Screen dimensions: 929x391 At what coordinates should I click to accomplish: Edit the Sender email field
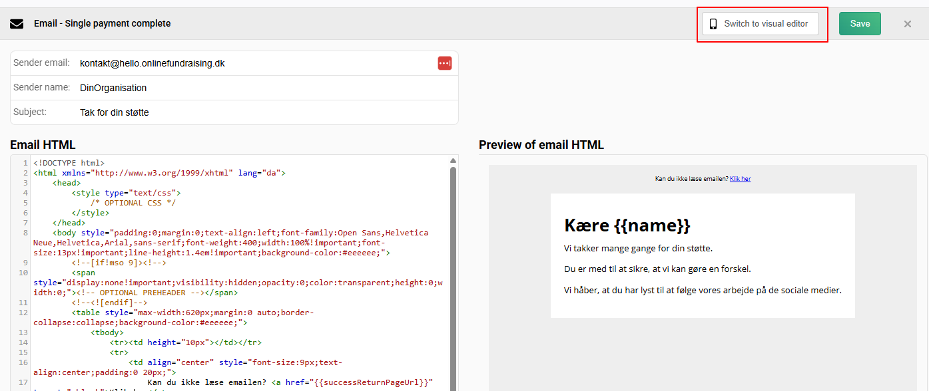click(x=256, y=63)
